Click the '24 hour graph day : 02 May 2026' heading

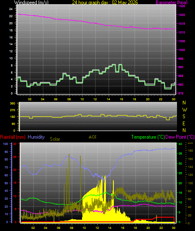(x=105, y=2)
